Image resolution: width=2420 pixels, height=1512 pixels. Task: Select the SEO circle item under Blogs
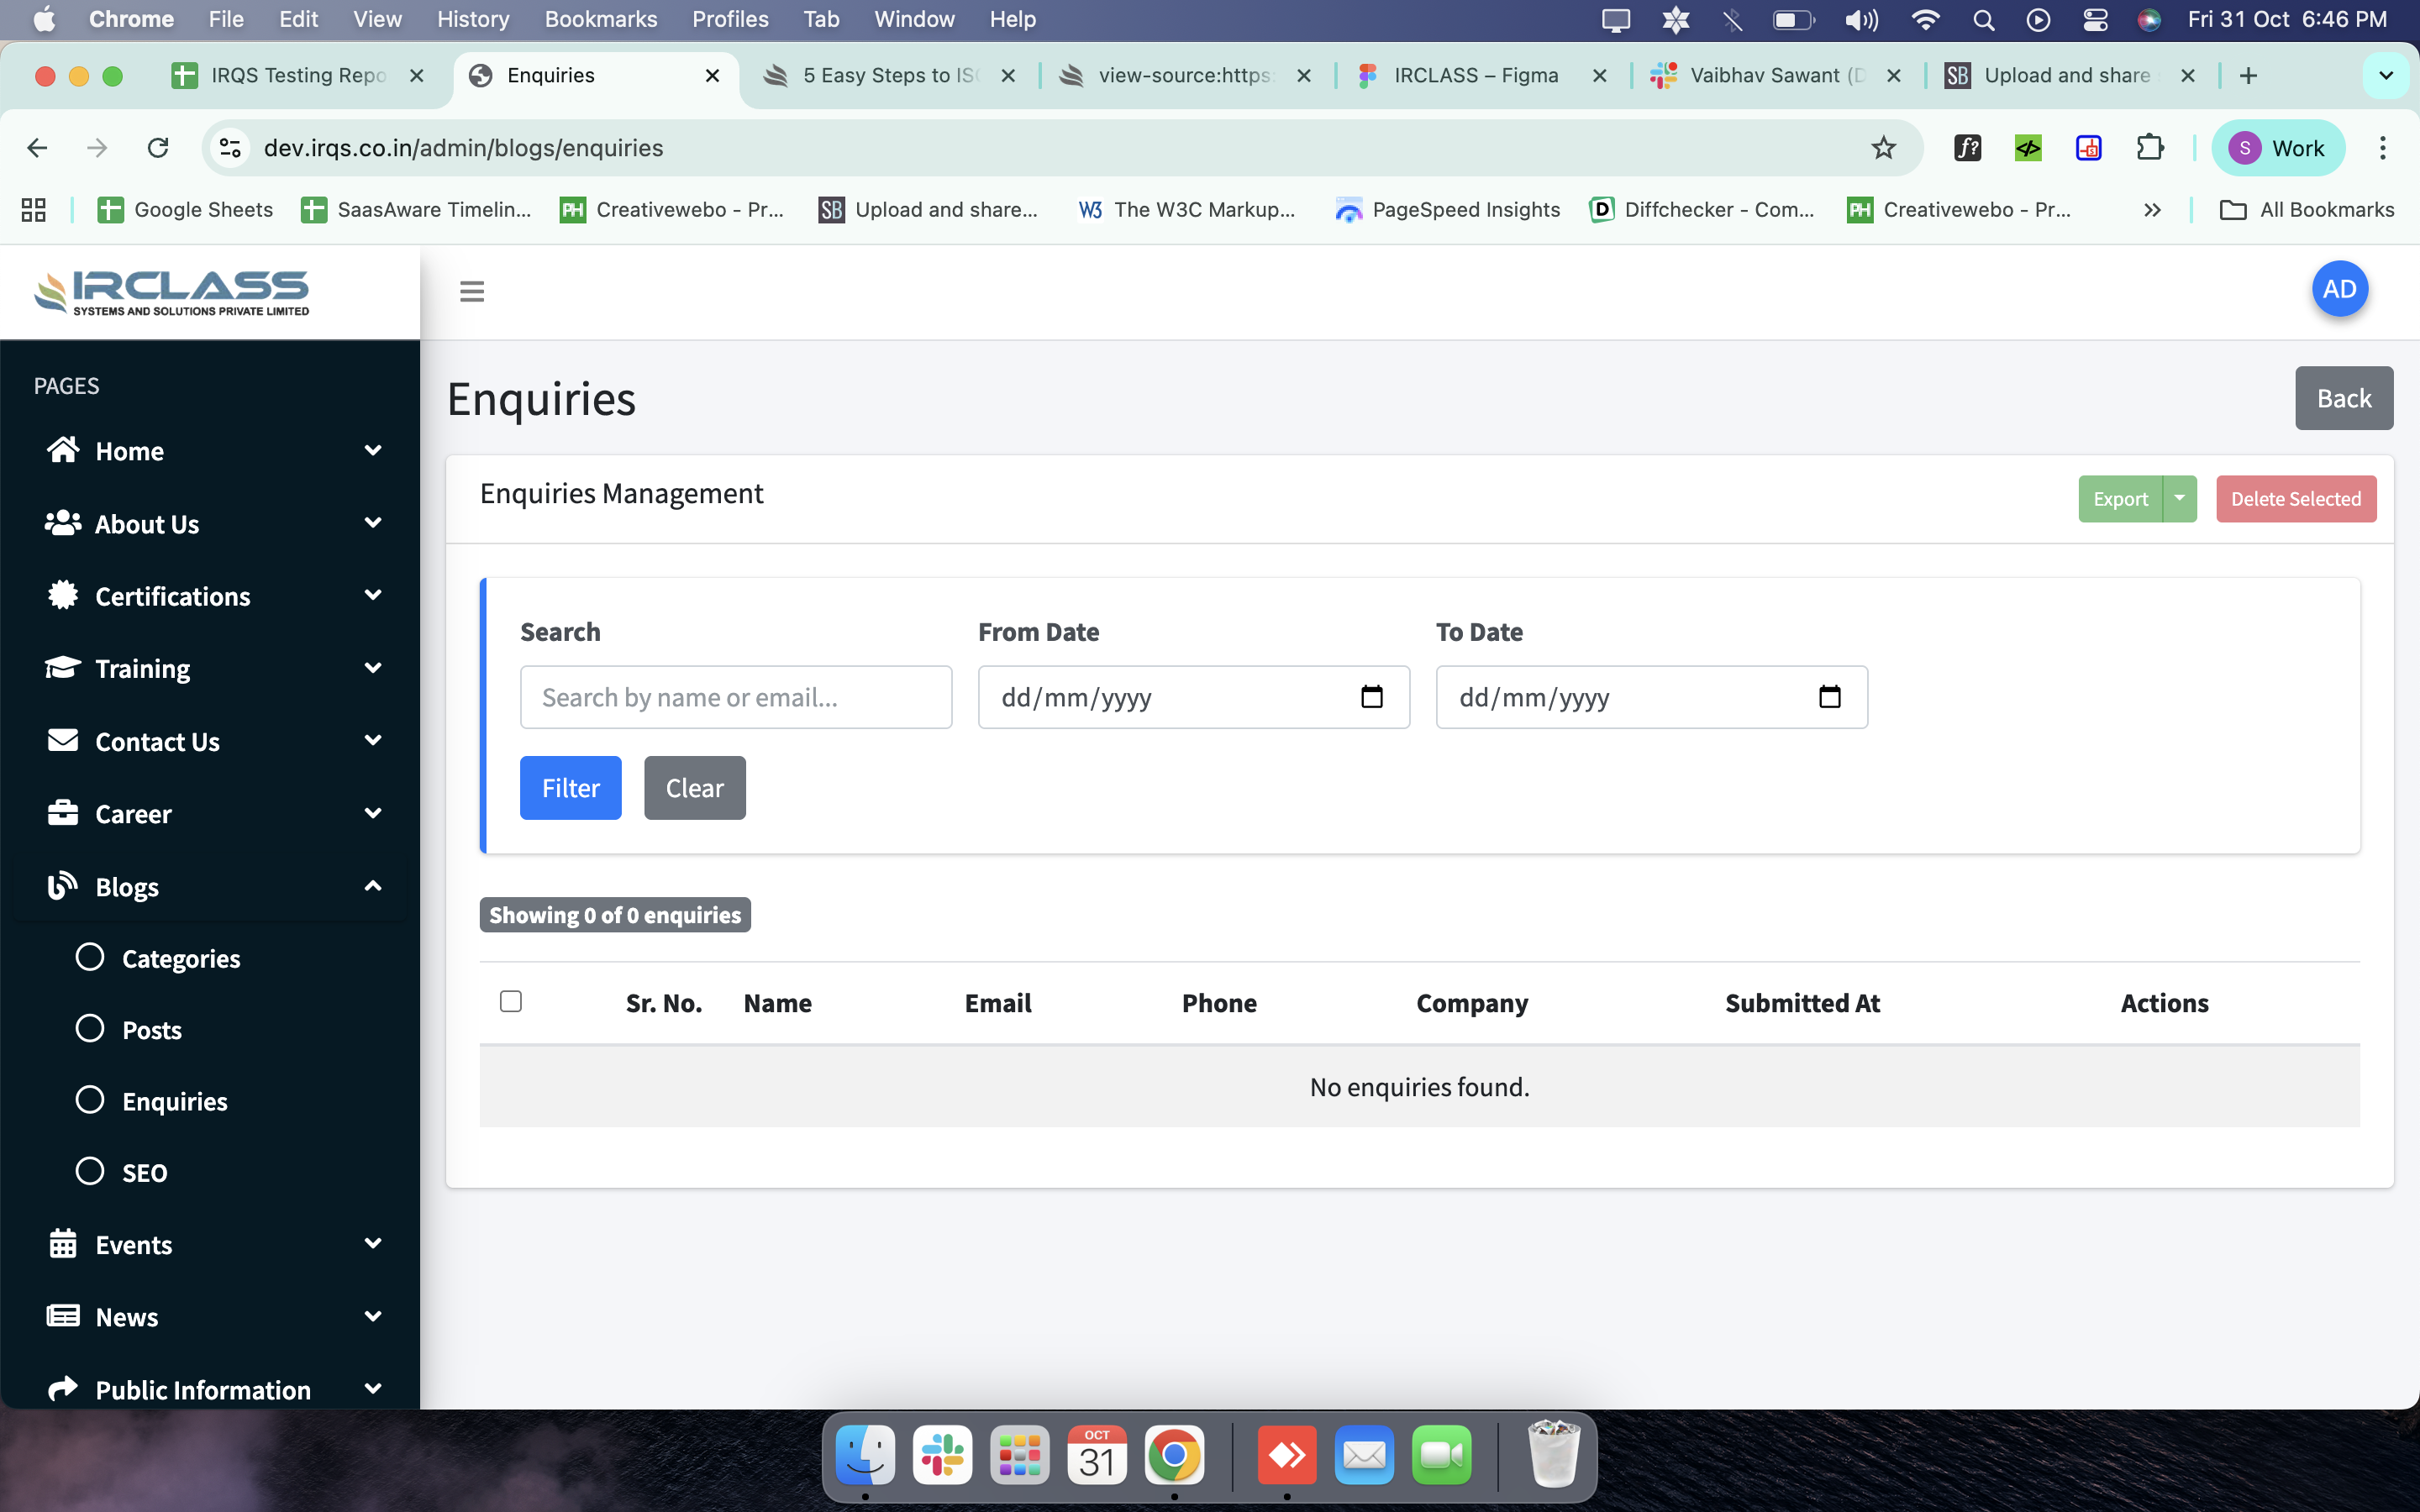[90, 1171]
